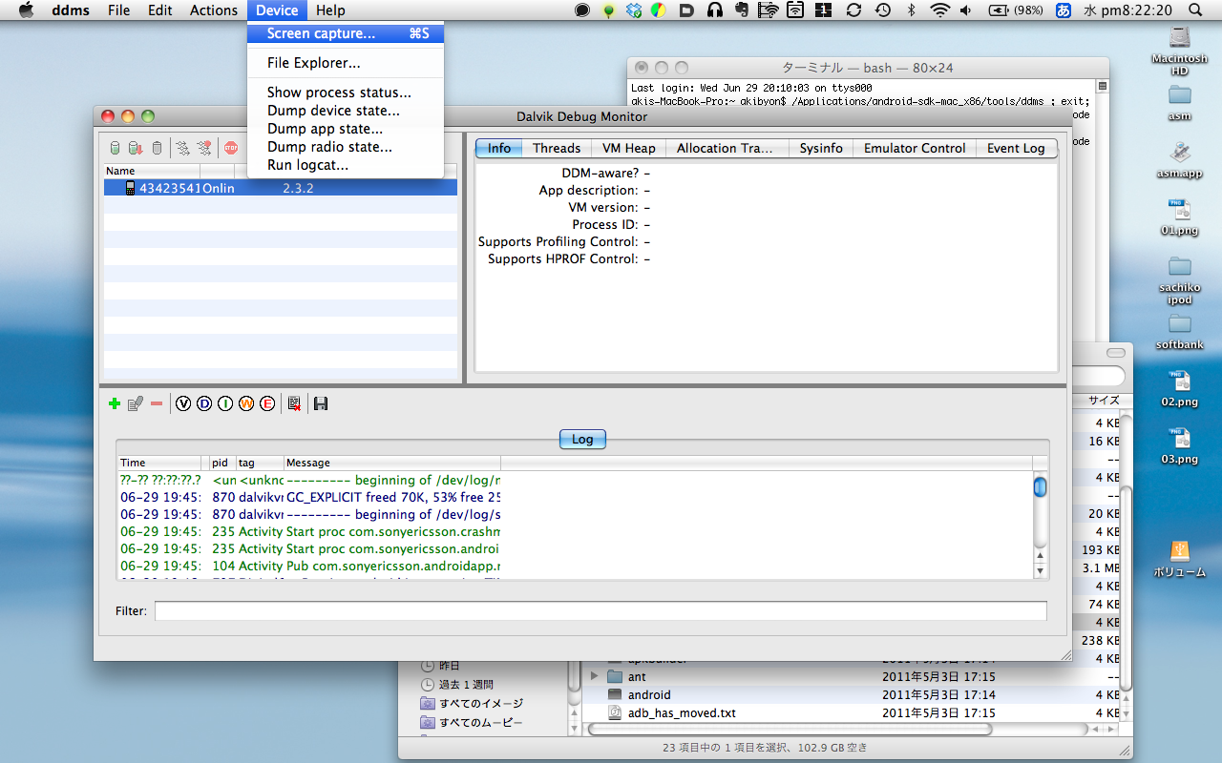The image size is (1222, 763).
Task: Click inside the Filter text field
Action: point(600,610)
